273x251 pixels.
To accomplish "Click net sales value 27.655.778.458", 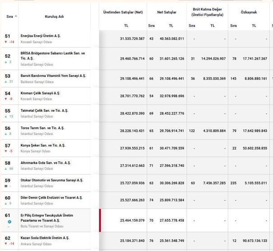I will click(x=172, y=220).
